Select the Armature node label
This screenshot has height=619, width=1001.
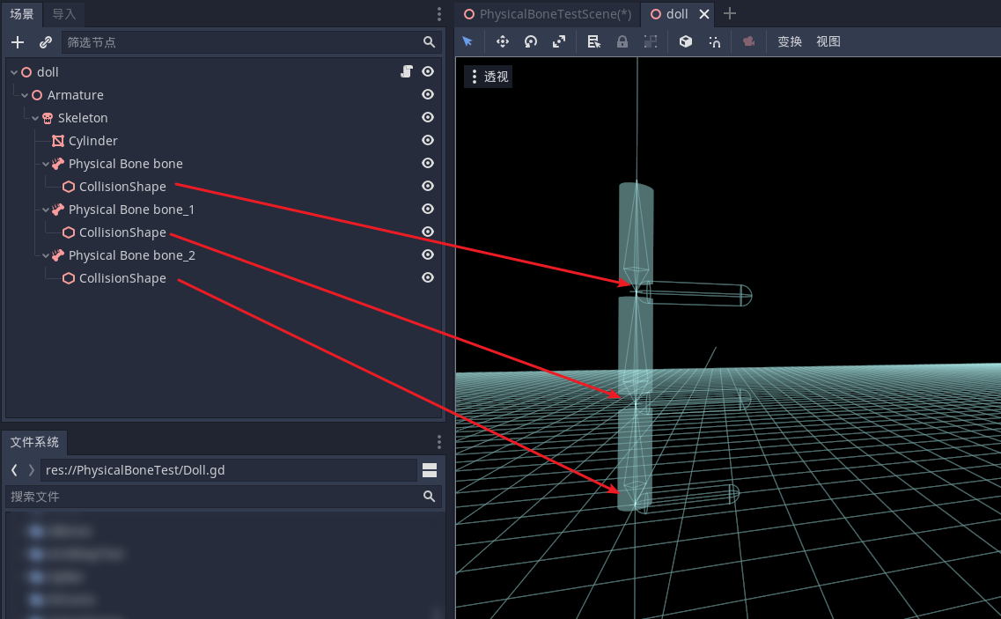[x=76, y=95]
